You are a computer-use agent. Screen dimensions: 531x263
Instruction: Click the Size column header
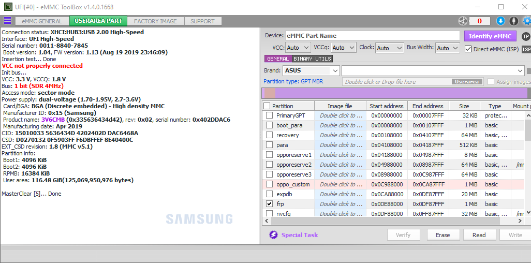click(464, 106)
